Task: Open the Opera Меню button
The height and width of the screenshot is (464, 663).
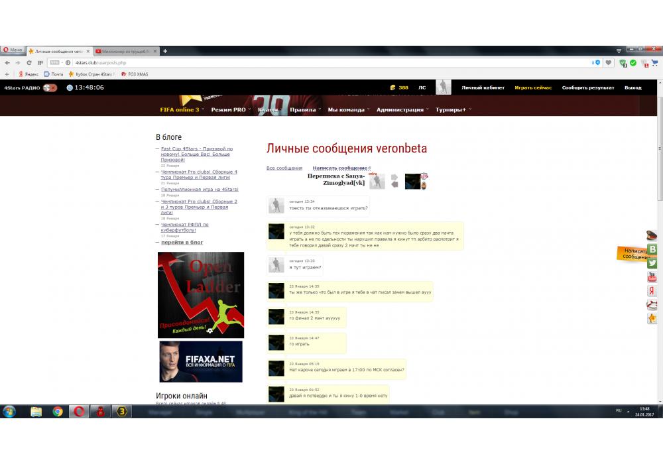Action: [x=12, y=50]
